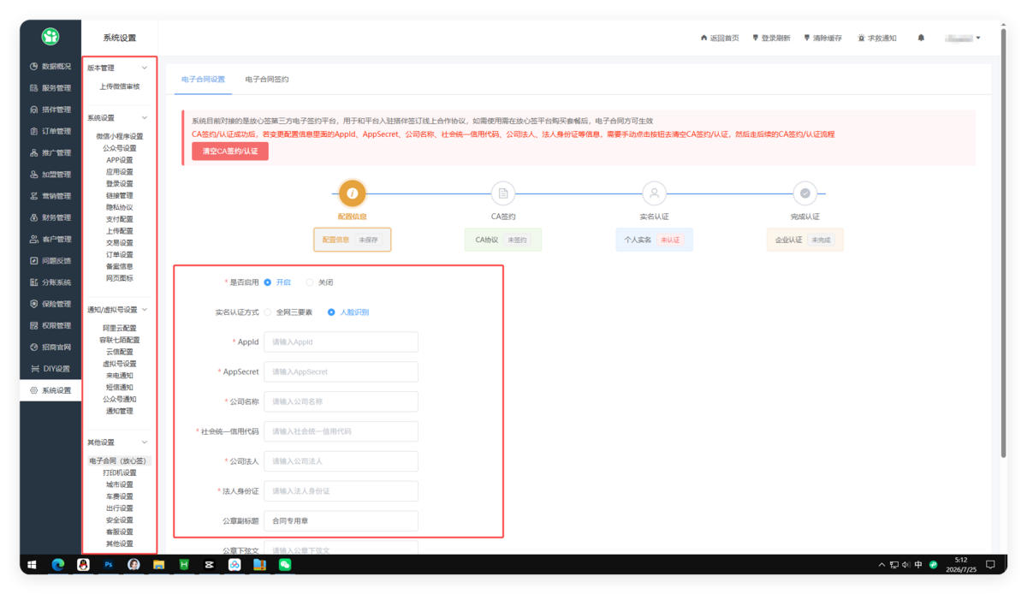Open 问题反馈 in the sidebar
The image size is (1027, 594).
(50, 261)
